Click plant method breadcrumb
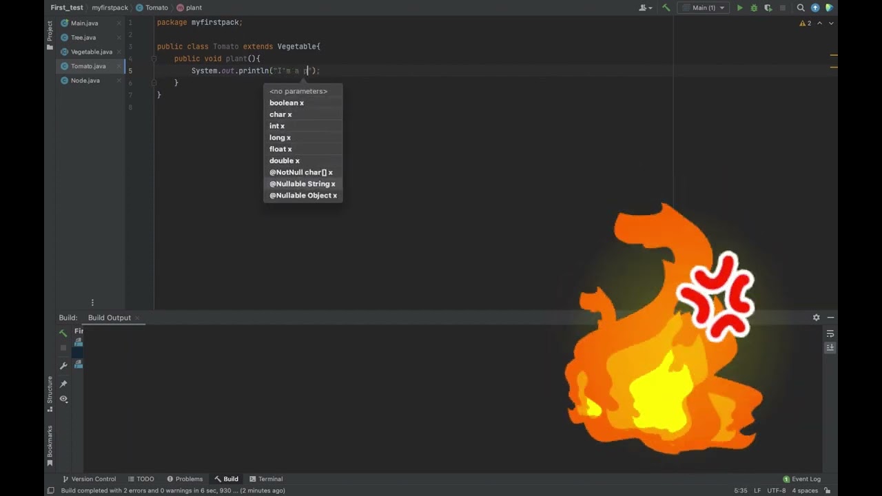The width and height of the screenshot is (882, 496). tap(189, 8)
